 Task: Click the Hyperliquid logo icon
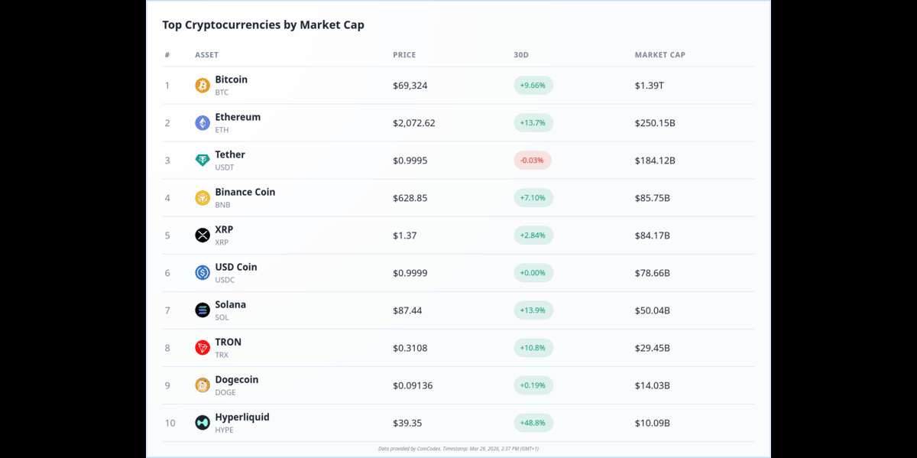pos(203,423)
